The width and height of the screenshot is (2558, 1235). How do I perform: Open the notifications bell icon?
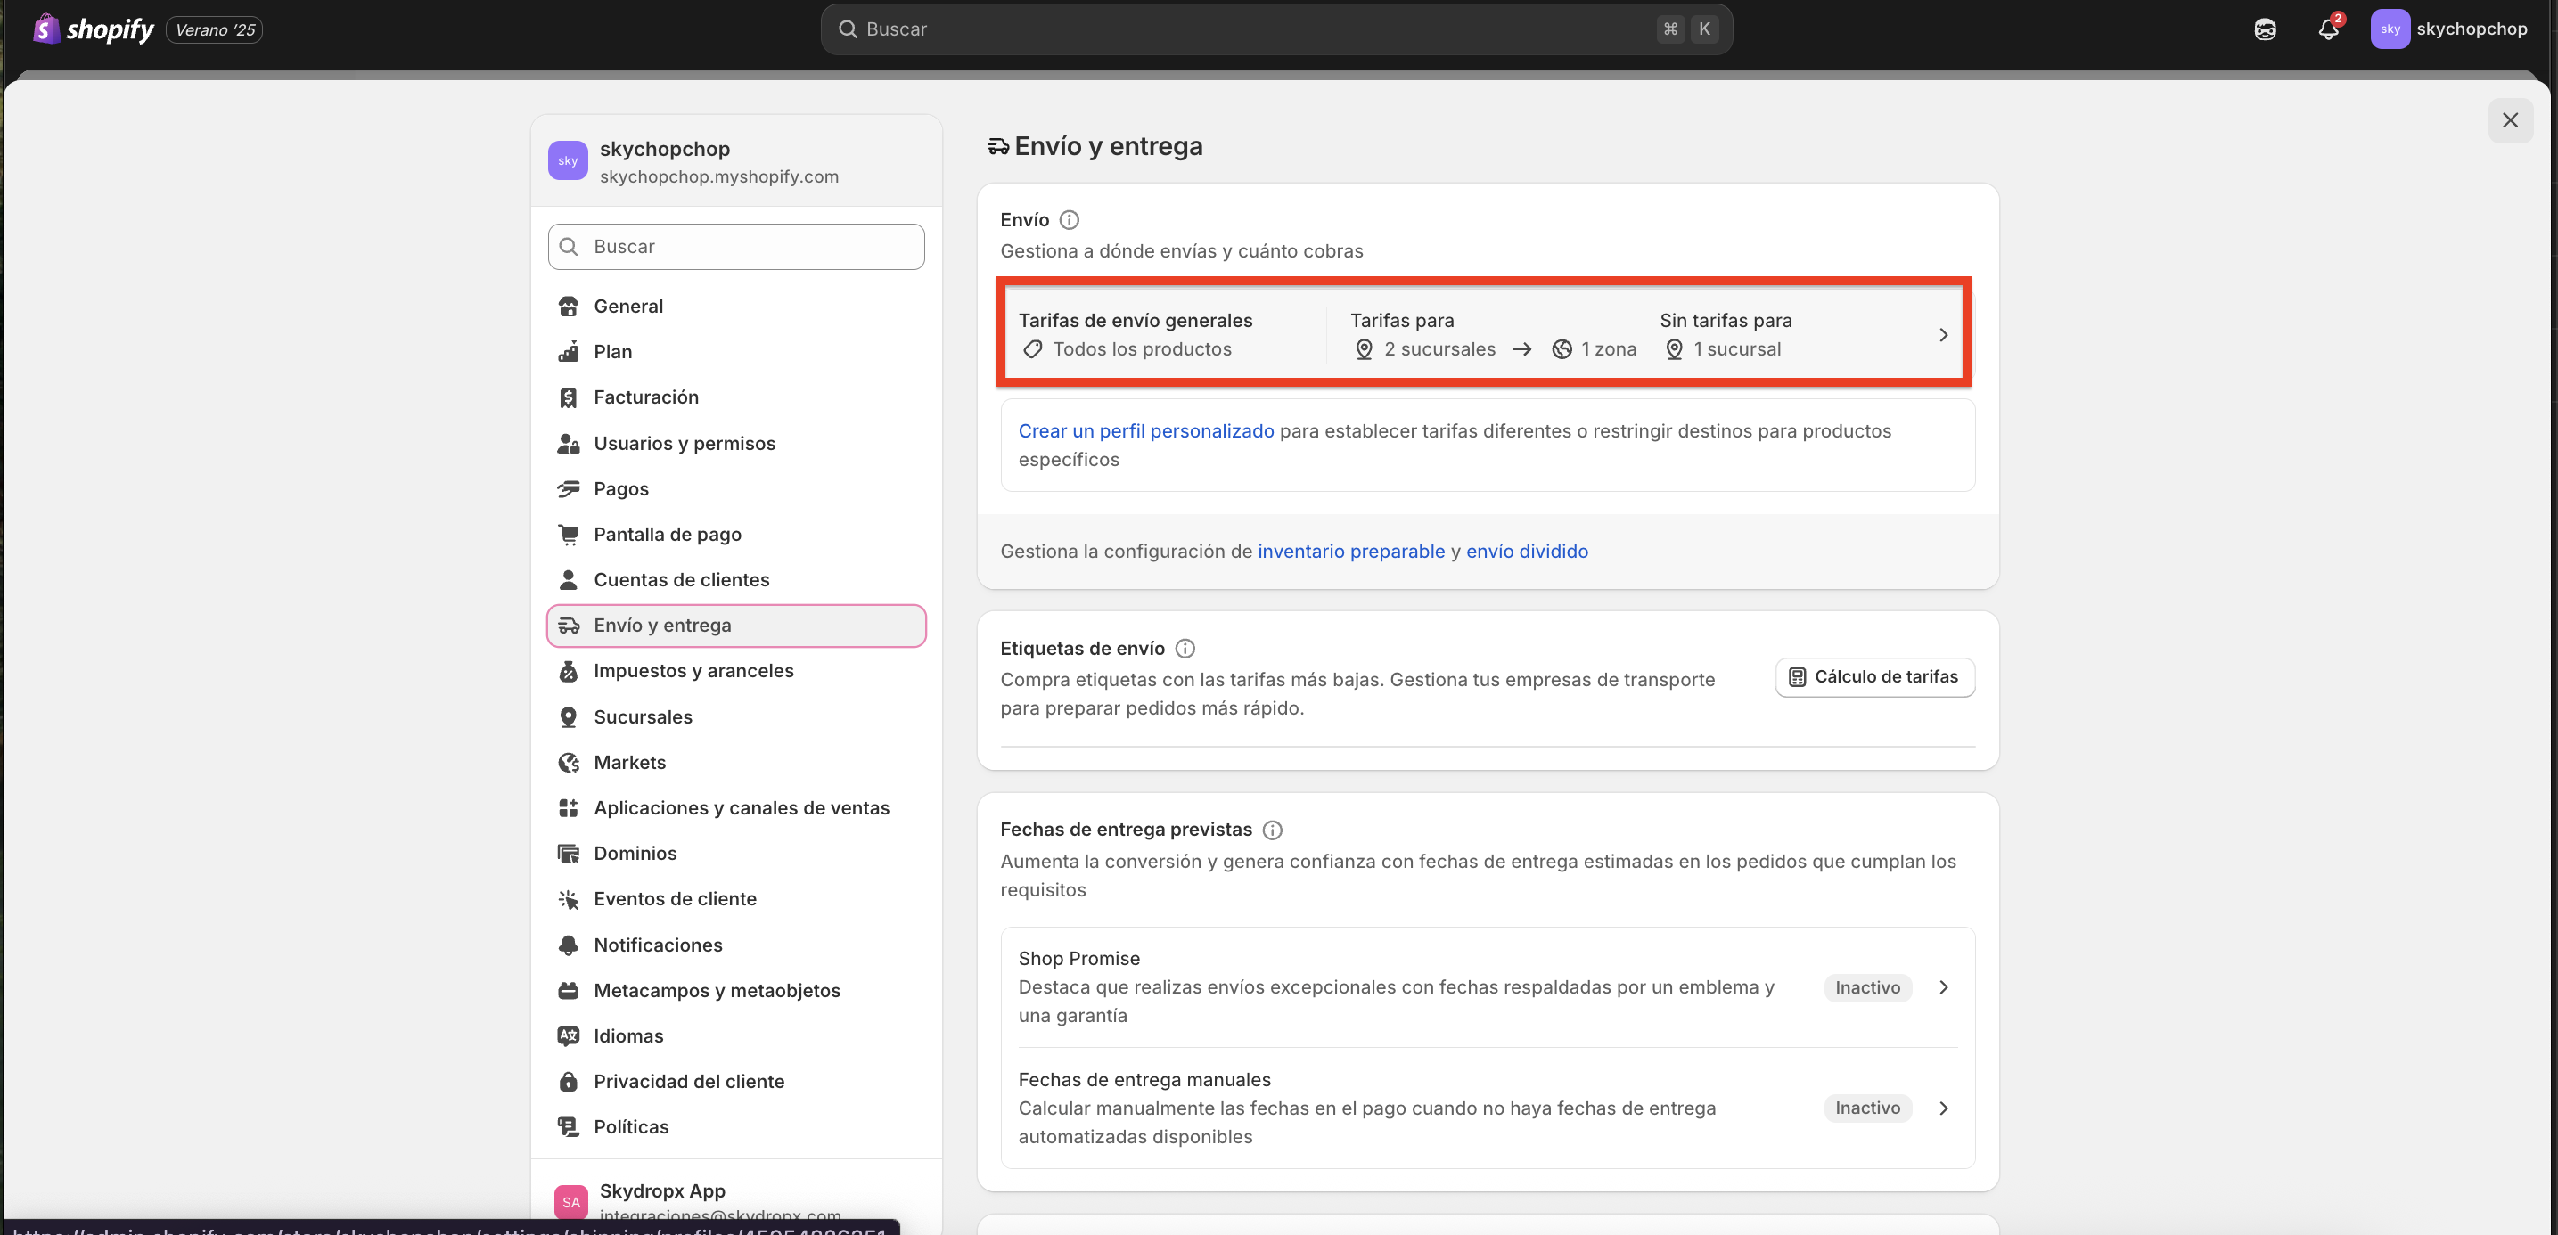[2328, 29]
